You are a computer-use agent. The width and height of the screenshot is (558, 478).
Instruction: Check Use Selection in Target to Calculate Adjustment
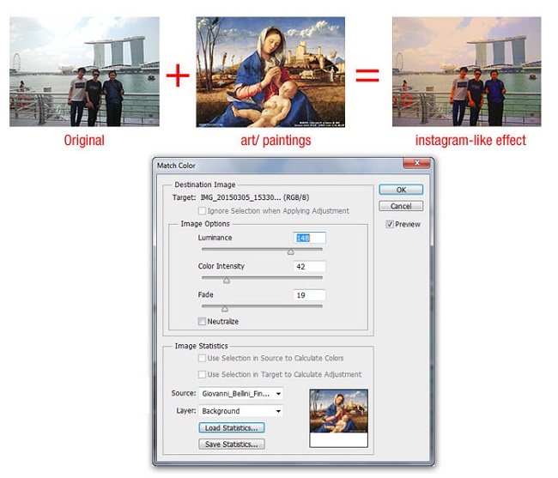click(203, 374)
